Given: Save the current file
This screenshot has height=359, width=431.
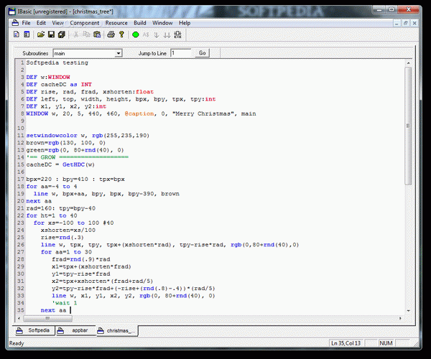Looking at the screenshot, I should [51, 34].
